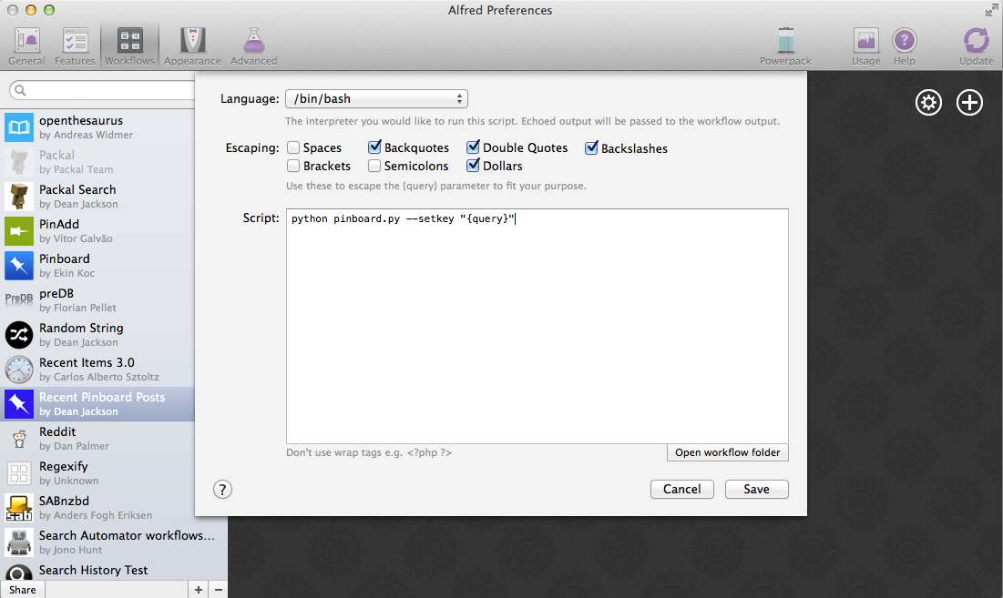
Task: Click Cancel button
Action: pos(682,489)
